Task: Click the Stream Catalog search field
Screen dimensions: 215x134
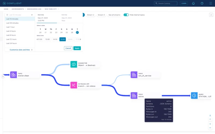Action: coord(166,3)
